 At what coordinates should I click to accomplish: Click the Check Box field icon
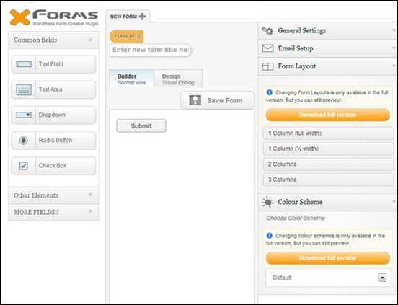tap(24, 166)
